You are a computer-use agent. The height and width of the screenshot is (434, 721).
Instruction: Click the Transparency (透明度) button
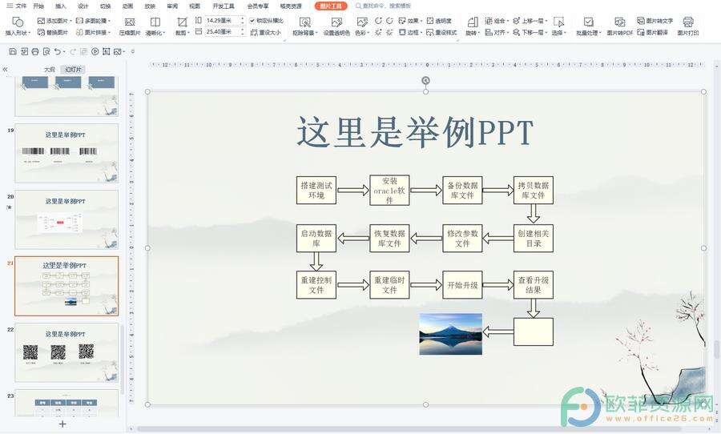point(439,21)
